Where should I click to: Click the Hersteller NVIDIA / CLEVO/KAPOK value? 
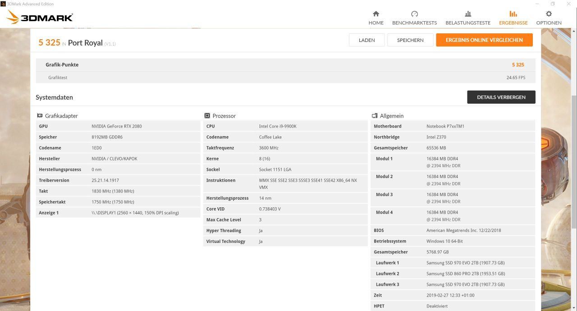coord(114,159)
